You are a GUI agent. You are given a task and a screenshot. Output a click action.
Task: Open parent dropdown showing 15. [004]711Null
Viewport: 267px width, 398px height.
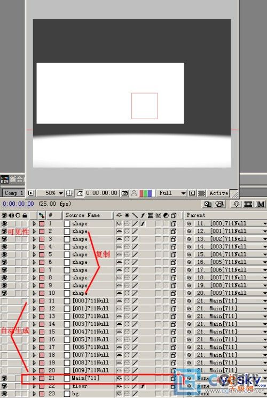231,254
